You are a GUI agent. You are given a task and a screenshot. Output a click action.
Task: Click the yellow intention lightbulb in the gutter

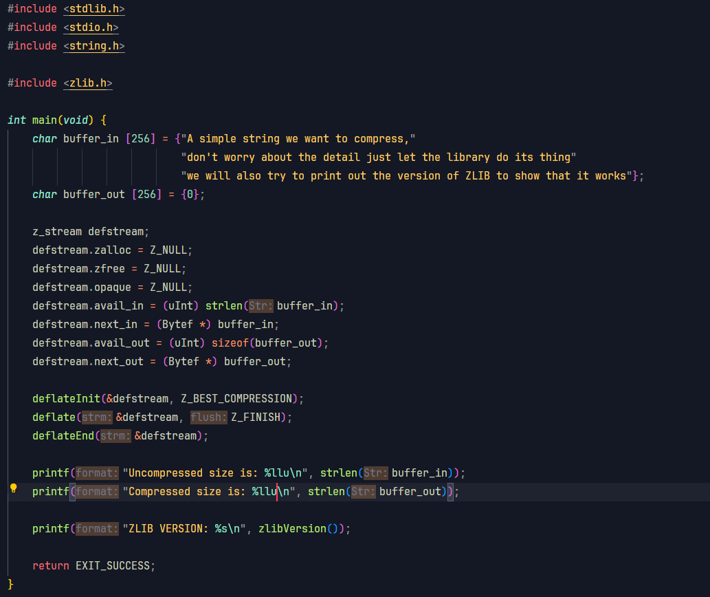(12, 488)
